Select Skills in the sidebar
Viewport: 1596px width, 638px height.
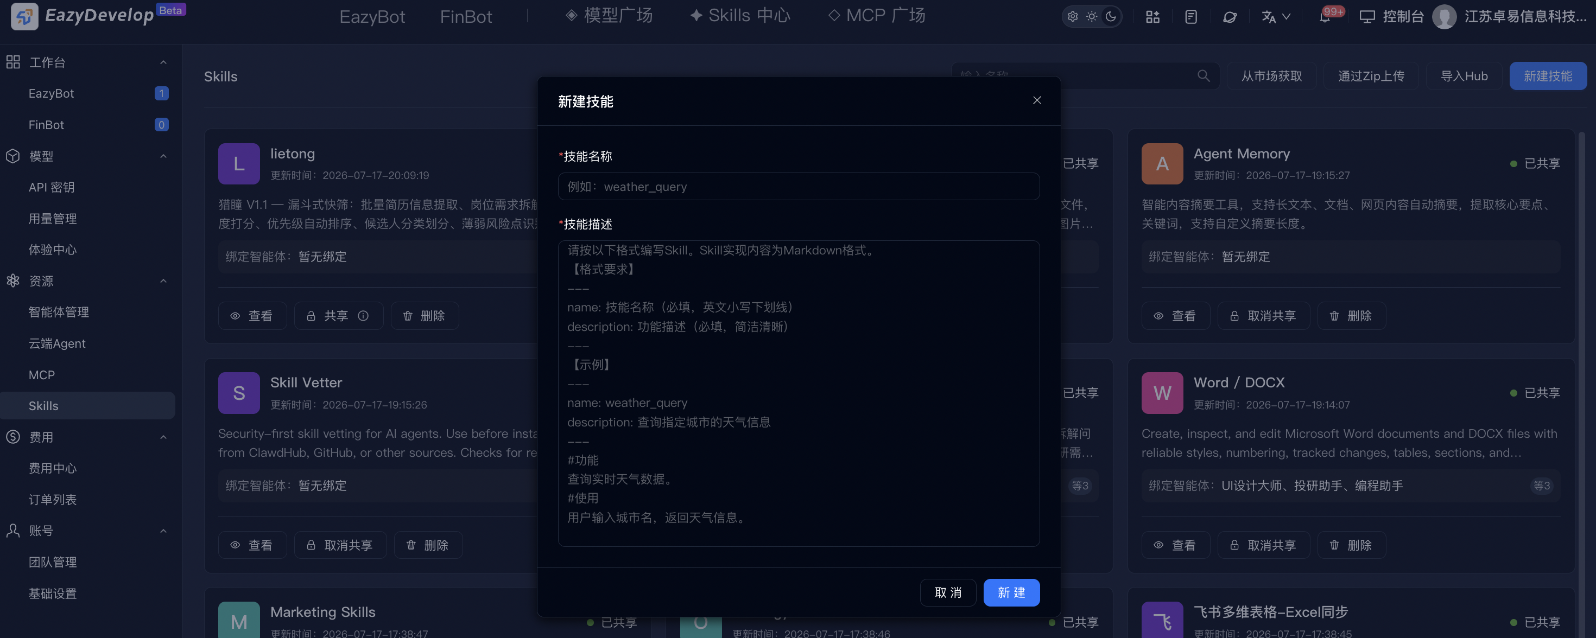pos(87,406)
